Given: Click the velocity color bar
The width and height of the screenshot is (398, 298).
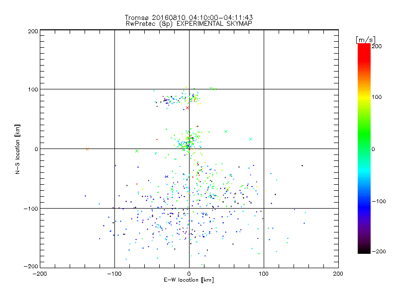Looking at the screenshot, I should [364, 149].
